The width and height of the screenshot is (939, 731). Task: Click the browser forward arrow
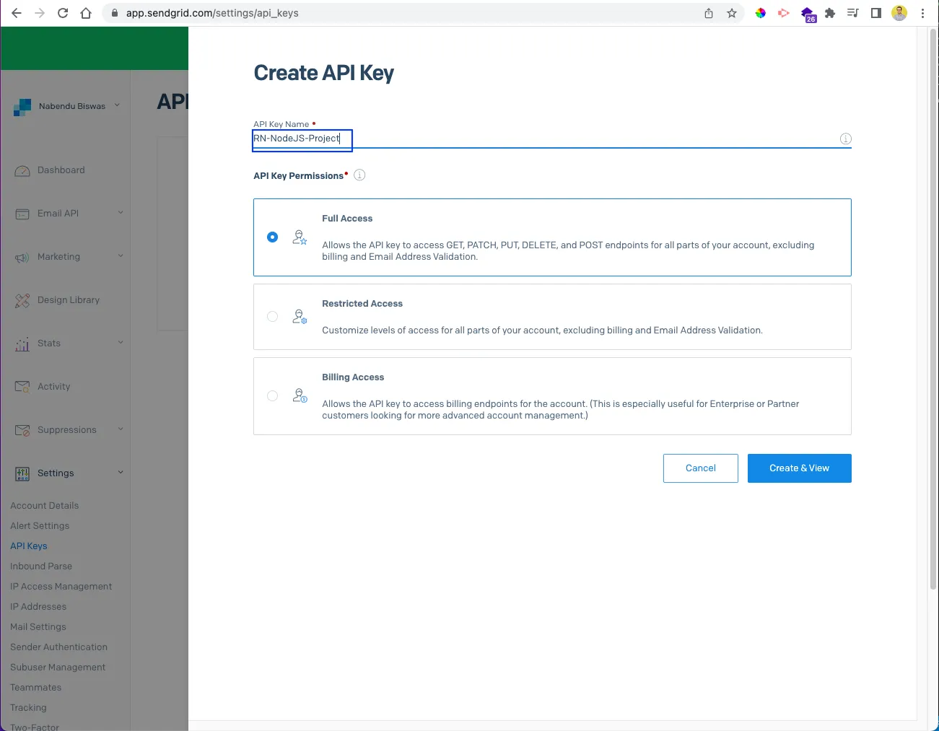(x=40, y=13)
